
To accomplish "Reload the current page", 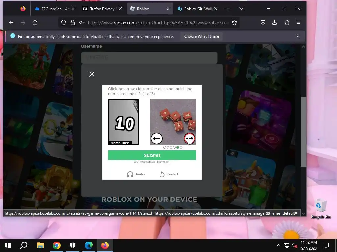I will point(35,23).
